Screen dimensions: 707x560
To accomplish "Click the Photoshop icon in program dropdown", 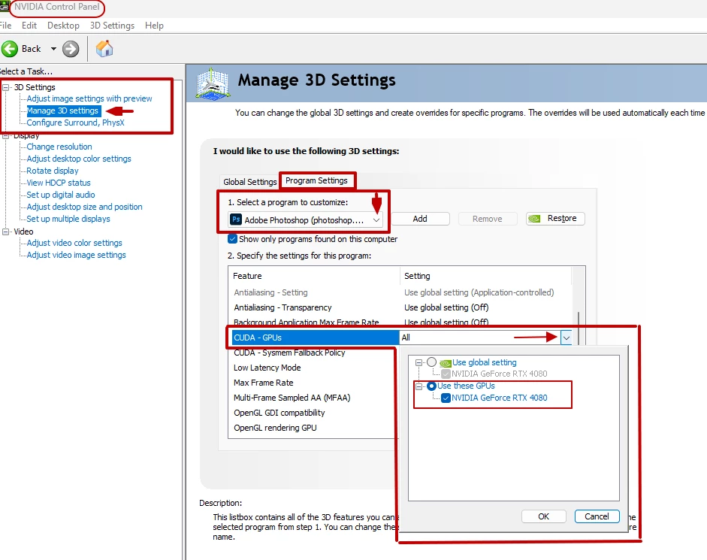I will click(236, 219).
